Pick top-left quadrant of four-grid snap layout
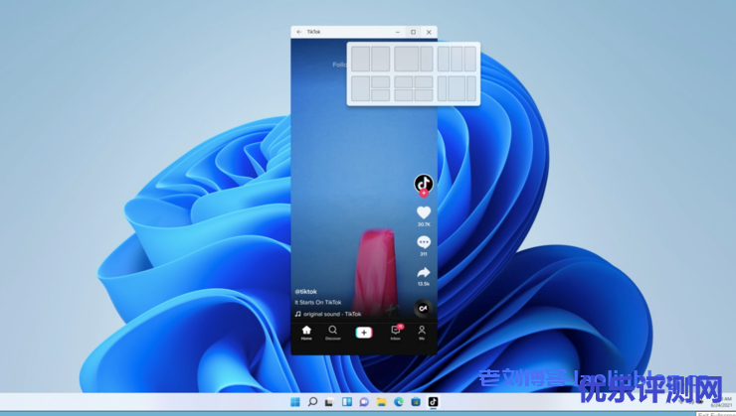 click(x=402, y=82)
